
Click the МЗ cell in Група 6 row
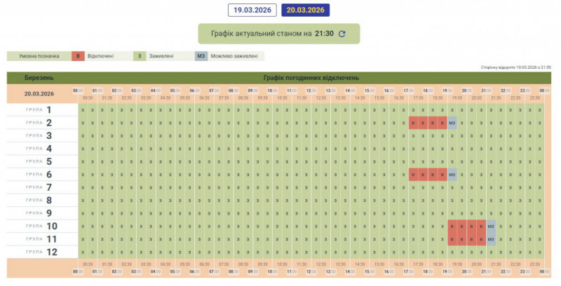pyautogui.click(x=452, y=175)
